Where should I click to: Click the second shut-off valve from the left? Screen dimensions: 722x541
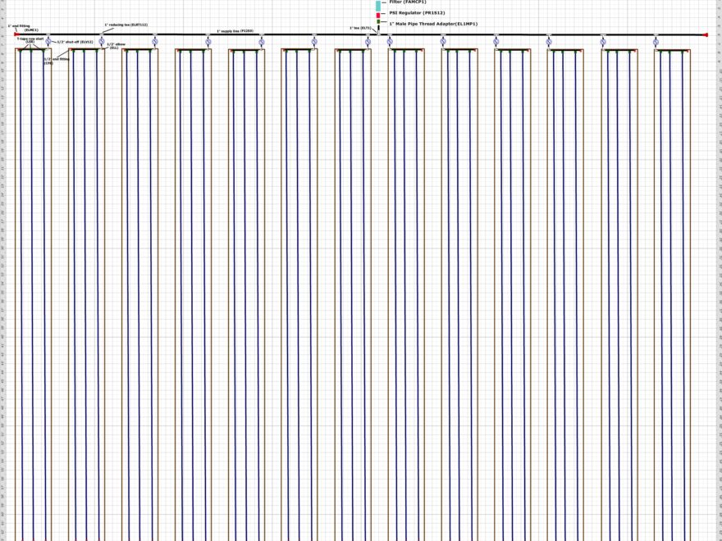click(102, 41)
